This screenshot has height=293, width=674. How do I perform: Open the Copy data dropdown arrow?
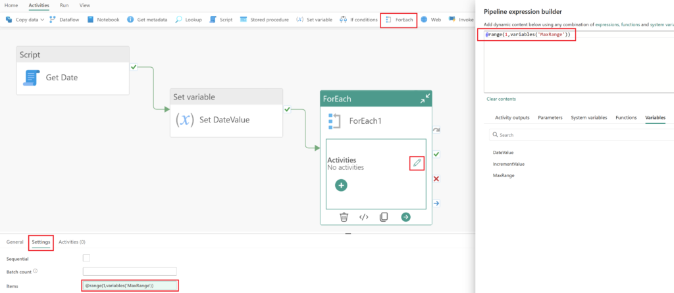[42, 20]
